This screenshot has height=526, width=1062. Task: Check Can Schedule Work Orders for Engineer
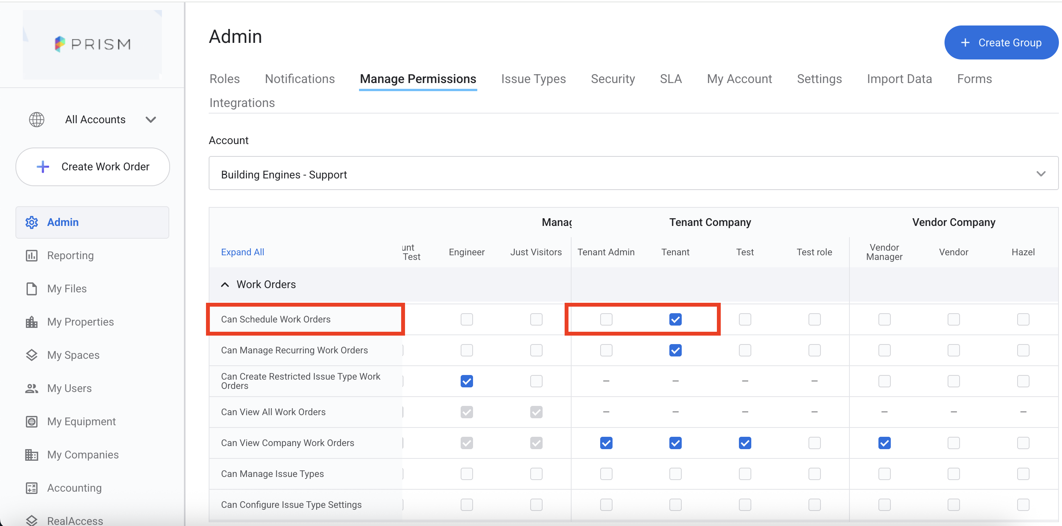click(467, 319)
